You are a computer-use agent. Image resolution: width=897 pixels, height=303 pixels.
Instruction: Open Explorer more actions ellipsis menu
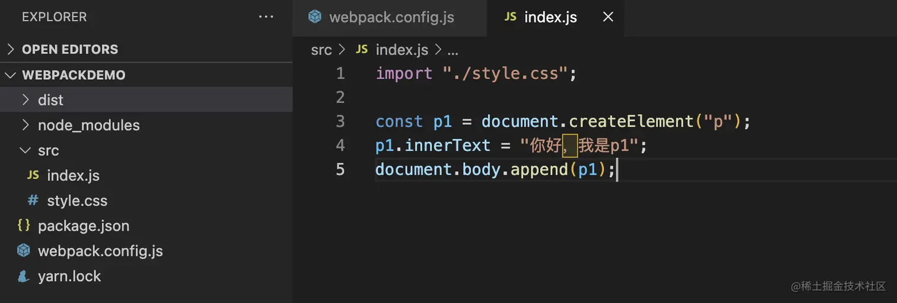266,17
